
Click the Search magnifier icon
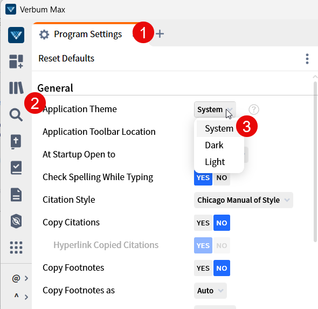(x=16, y=115)
